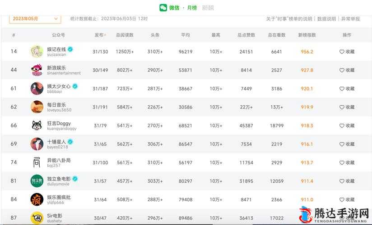Screen dimensions: 372x225
Task: Click the 31/187 publish count cell
Action: point(100,89)
